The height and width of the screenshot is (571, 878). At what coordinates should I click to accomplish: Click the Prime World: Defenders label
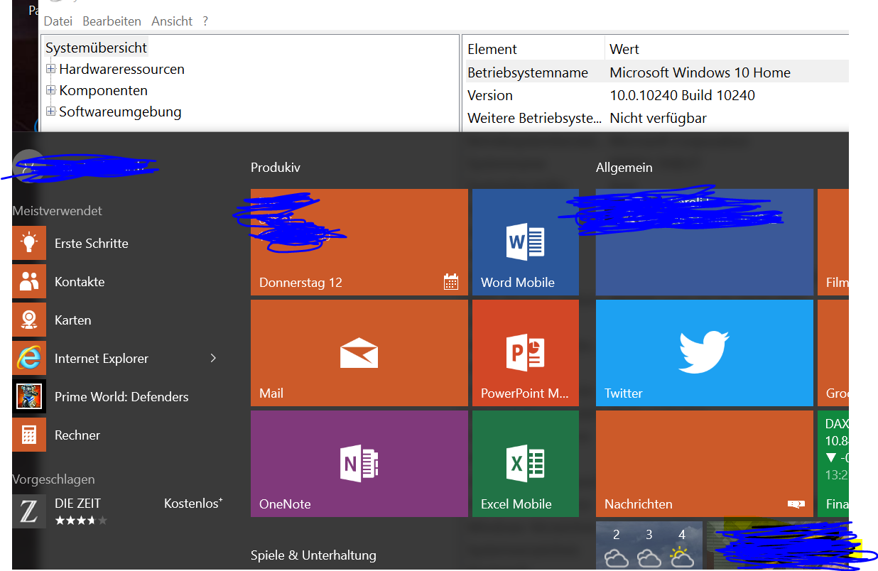(x=121, y=396)
